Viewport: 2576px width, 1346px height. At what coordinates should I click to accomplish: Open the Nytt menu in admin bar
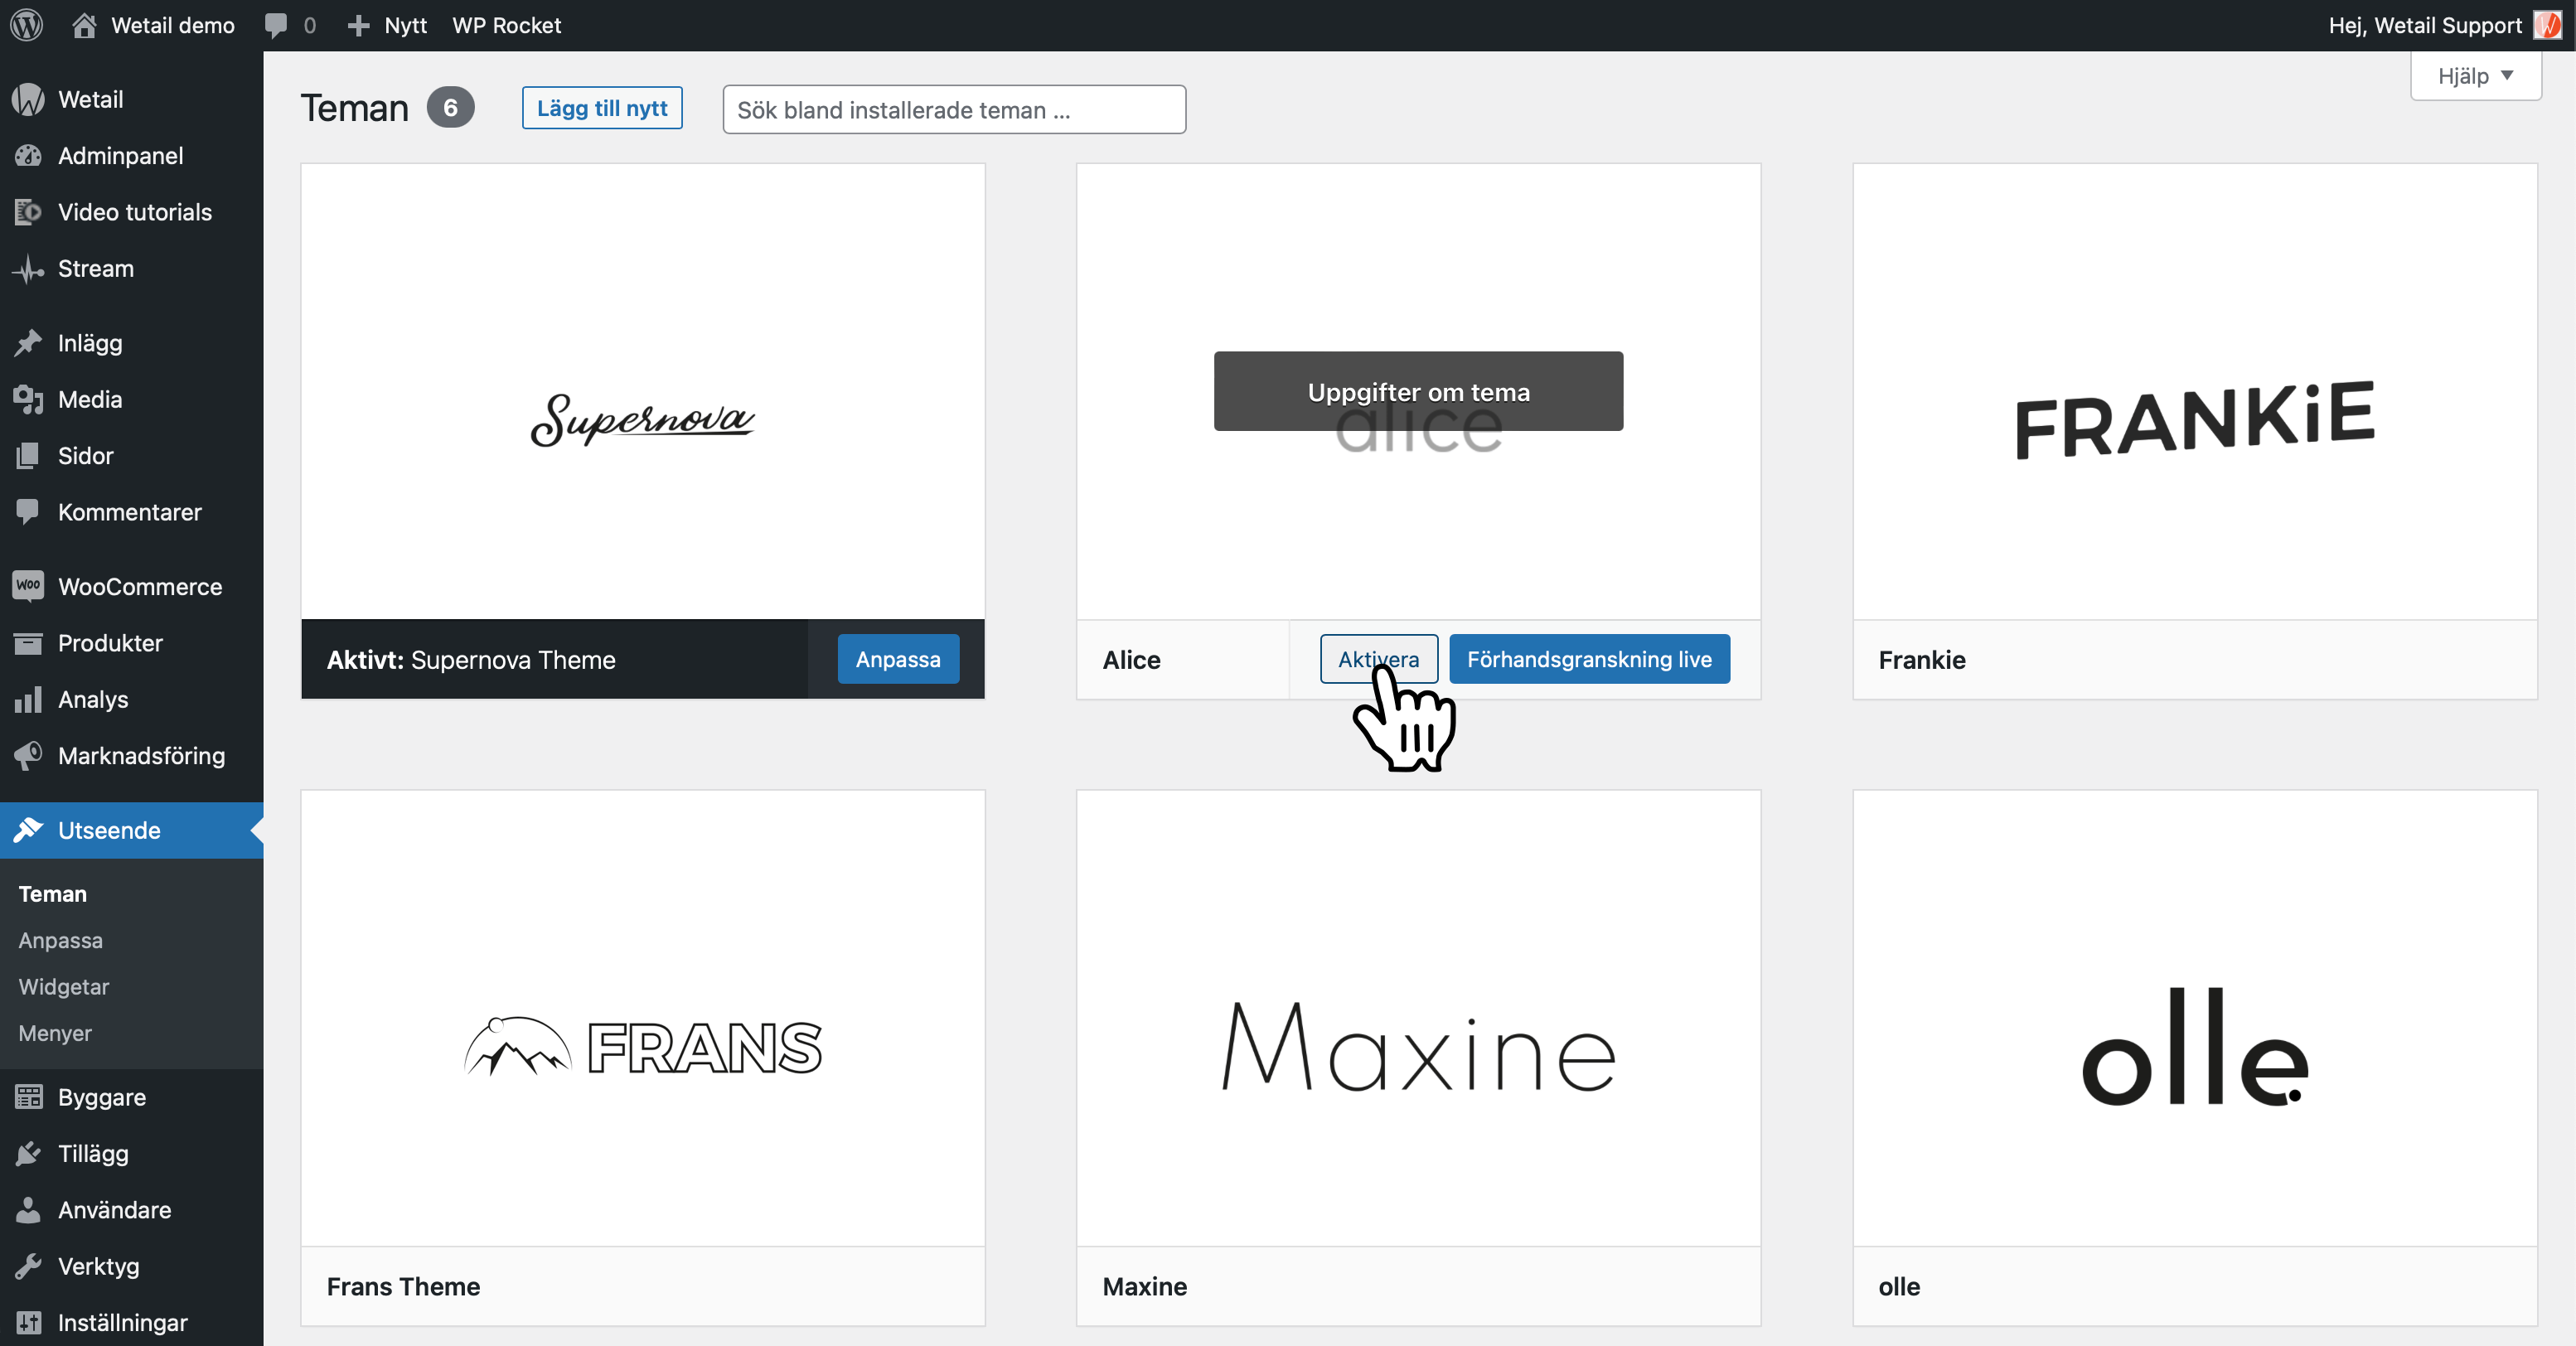[386, 25]
